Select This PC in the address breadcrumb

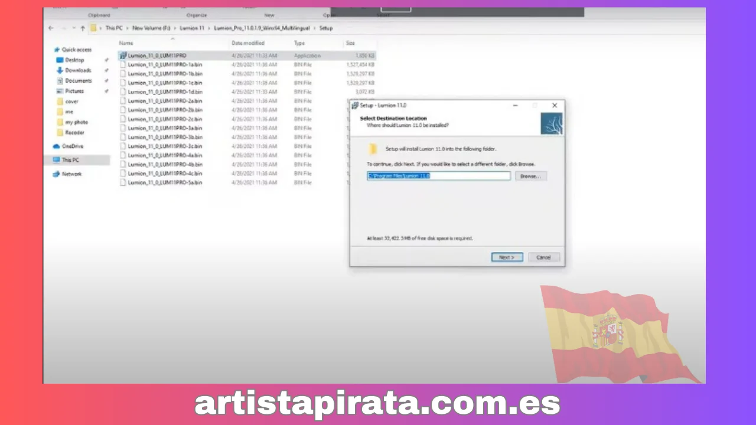coord(115,28)
